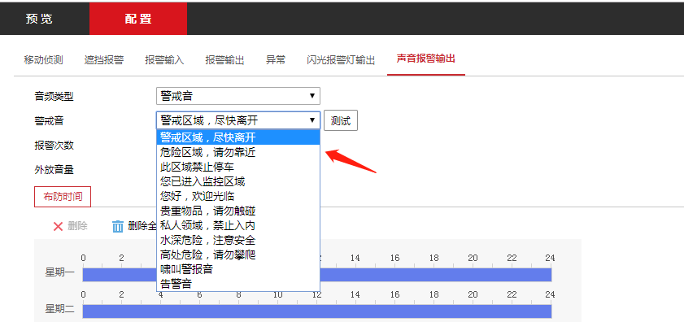
Task: Open the 配置 top tab
Action: [x=138, y=19]
